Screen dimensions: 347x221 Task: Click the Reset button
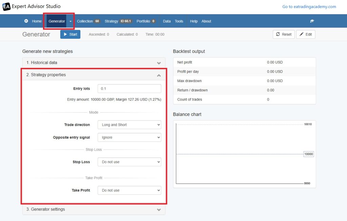[x=284, y=34]
